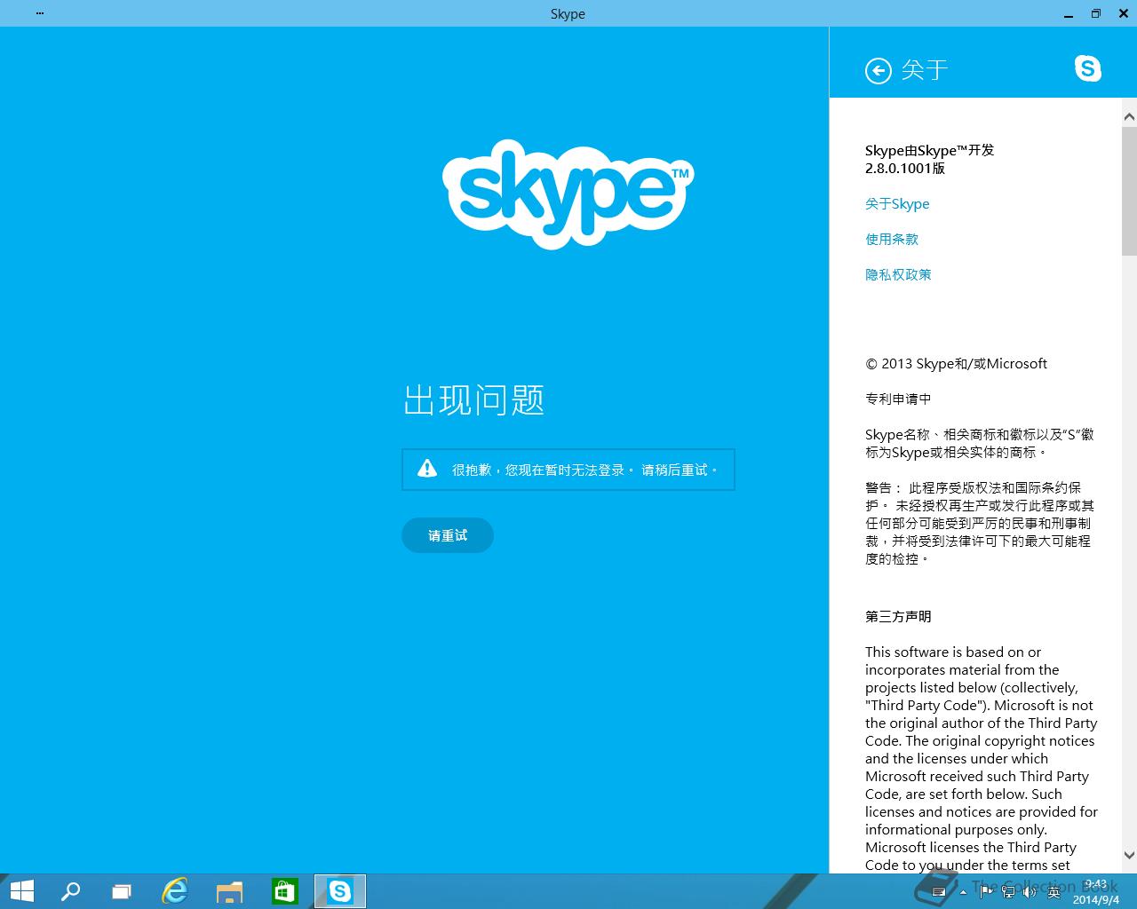Click the network tray icon
The width and height of the screenshot is (1137, 909).
(x=1008, y=891)
